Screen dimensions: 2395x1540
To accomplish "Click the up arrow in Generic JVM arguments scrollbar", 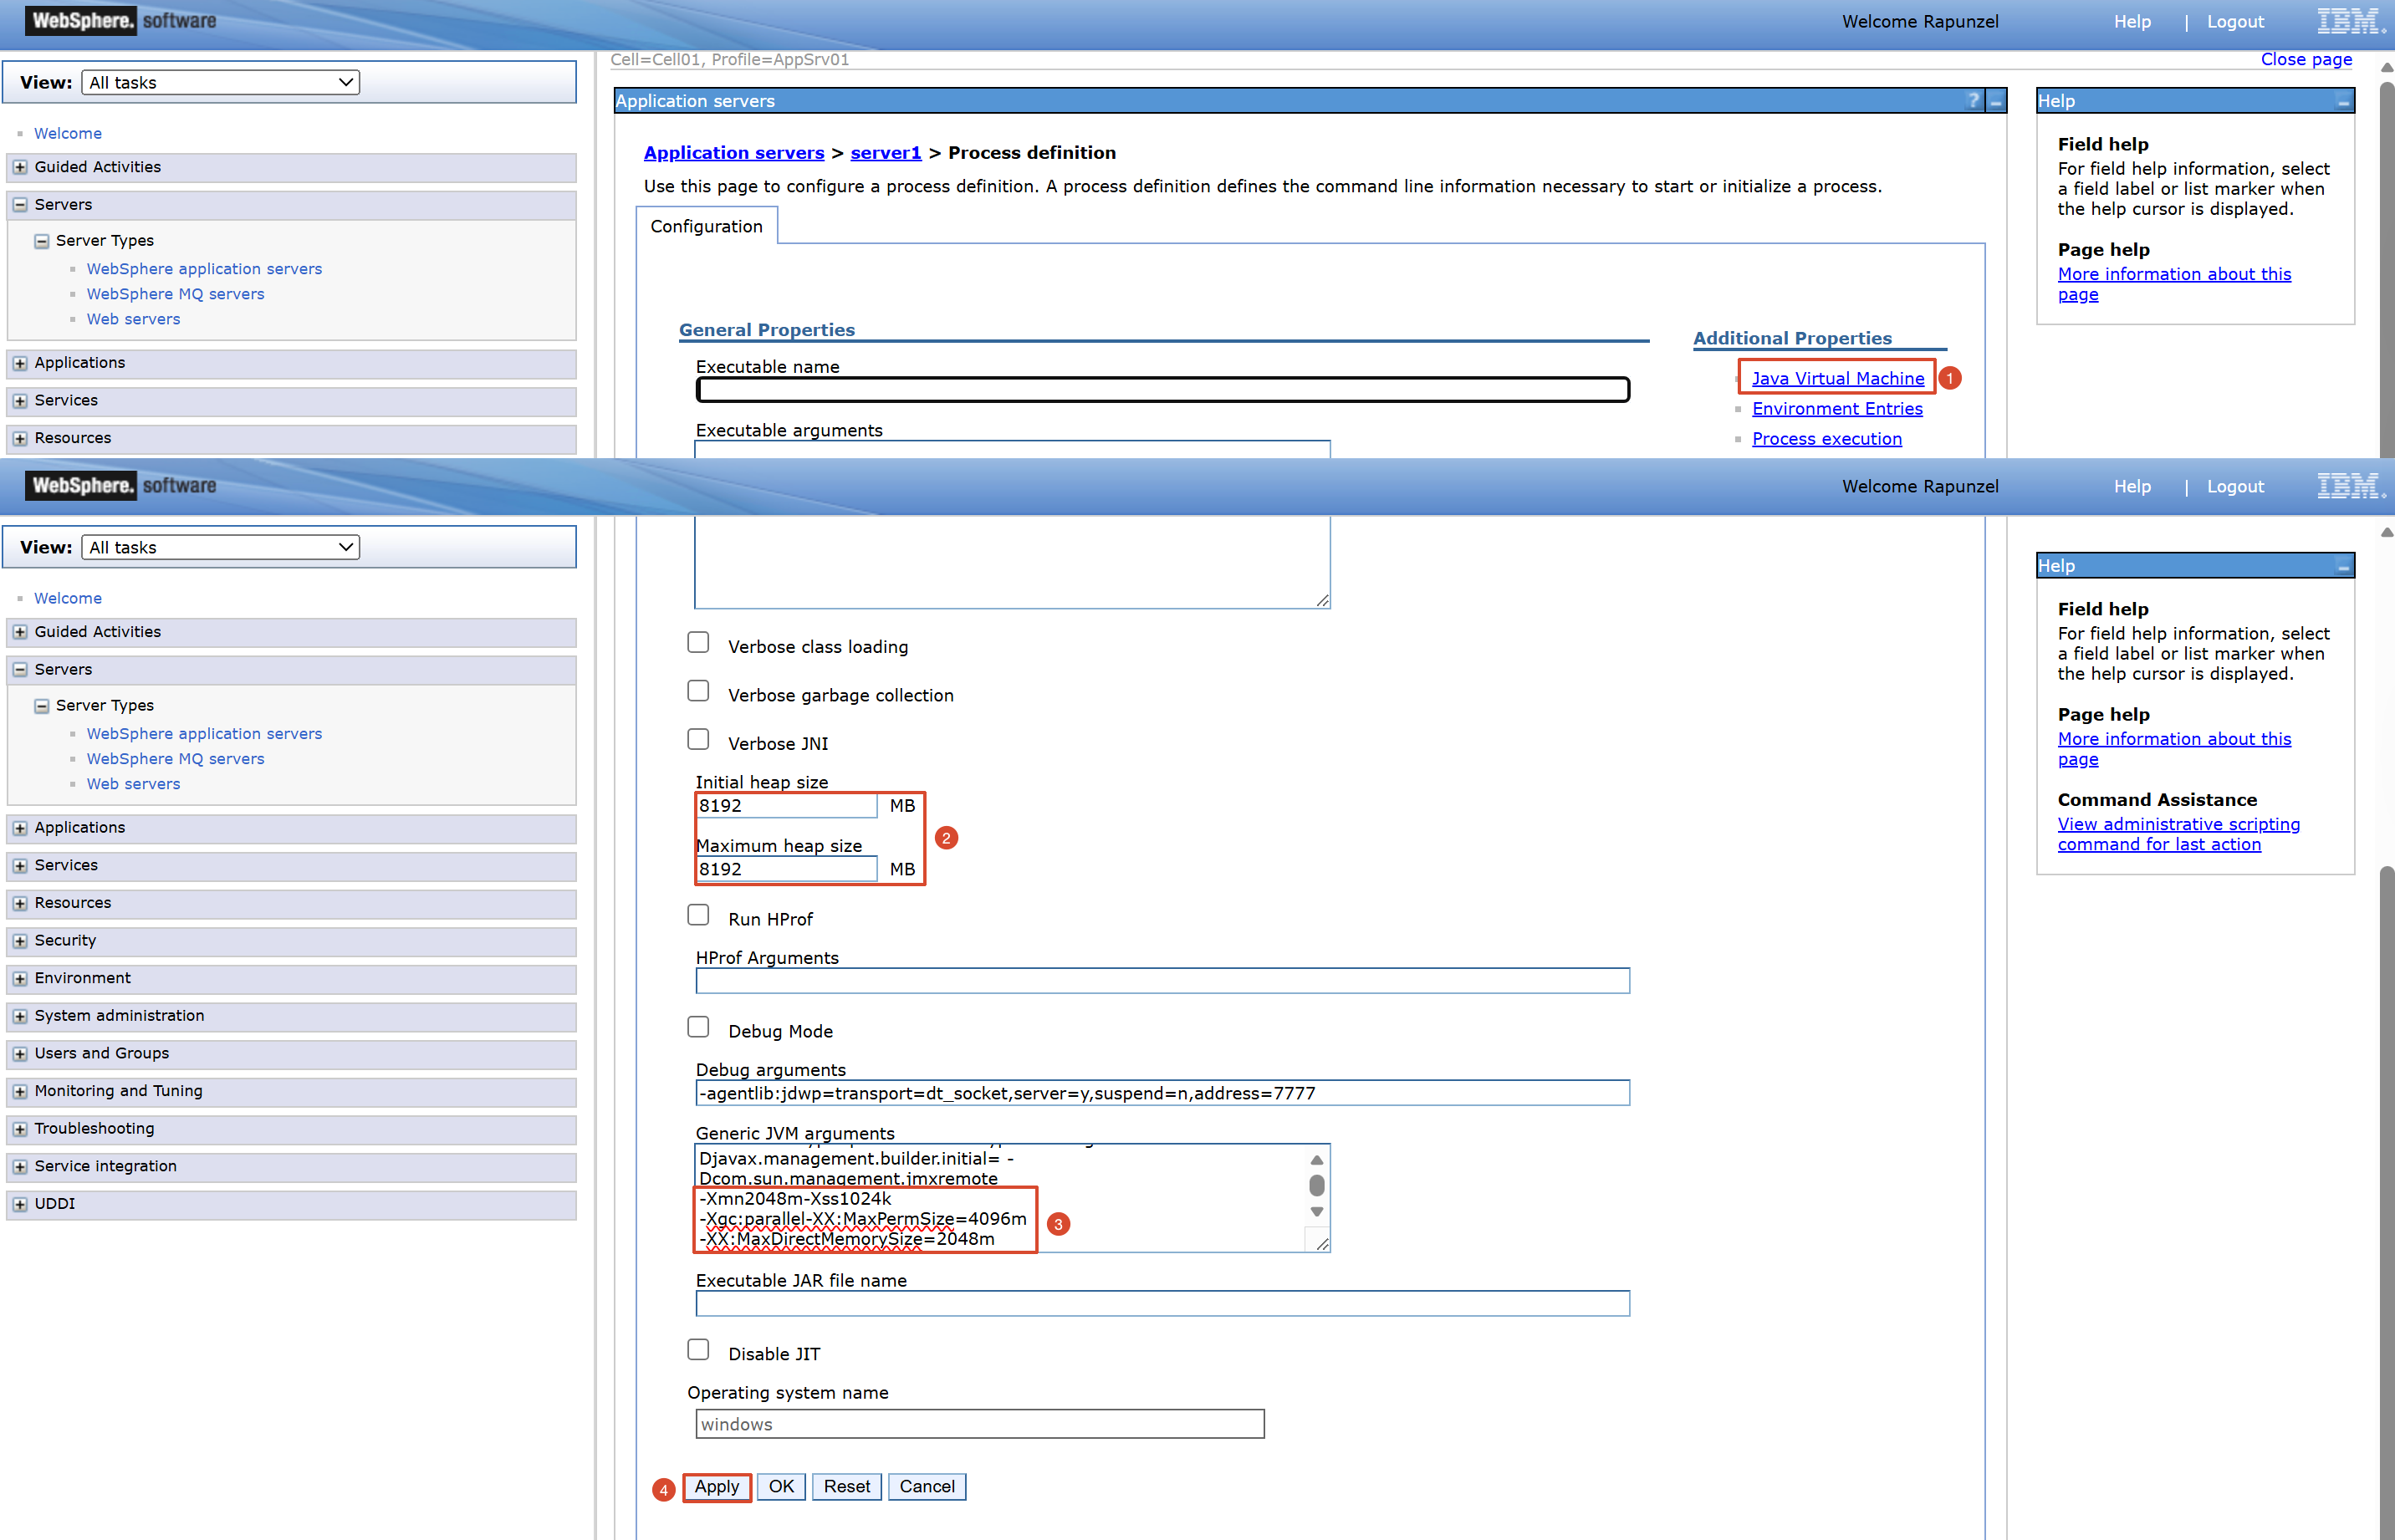I will point(1317,1160).
